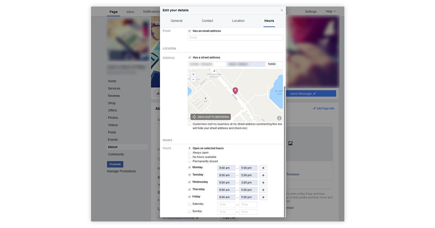Click the dialog's vertical scrollbar
This screenshot has height=228, width=435.
click(x=285, y=145)
